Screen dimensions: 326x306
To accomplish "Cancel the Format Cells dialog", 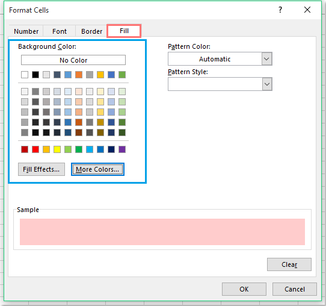I will [295, 289].
